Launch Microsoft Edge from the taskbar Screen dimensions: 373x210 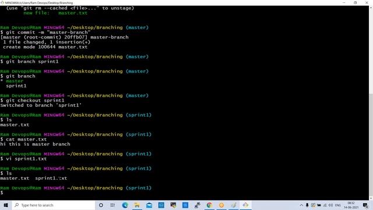click(125, 205)
